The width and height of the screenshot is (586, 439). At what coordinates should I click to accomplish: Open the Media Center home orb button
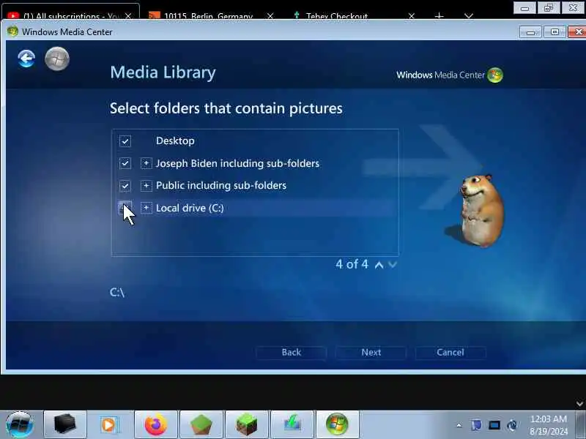pos(57,59)
